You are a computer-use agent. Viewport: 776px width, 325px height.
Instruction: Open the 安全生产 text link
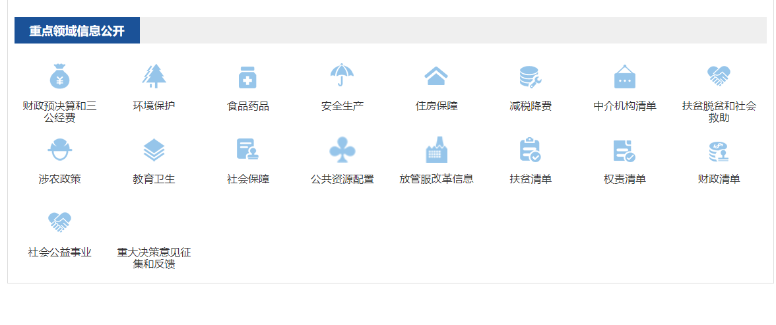[x=342, y=106]
